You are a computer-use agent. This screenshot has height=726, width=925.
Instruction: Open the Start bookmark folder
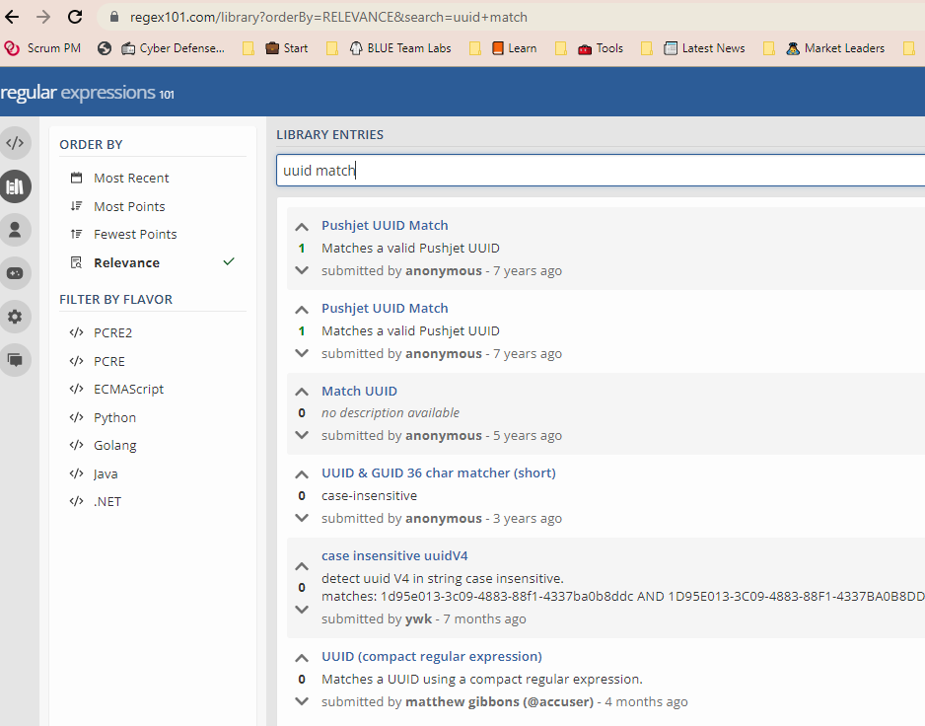coord(287,48)
